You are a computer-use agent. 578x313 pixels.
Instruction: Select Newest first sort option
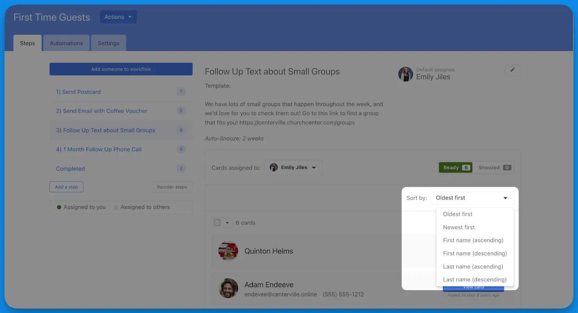coord(459,227)
